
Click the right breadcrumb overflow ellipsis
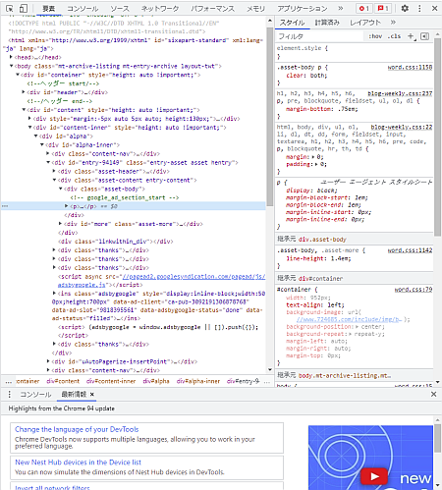pyautogui.click(x=267, y=381)
